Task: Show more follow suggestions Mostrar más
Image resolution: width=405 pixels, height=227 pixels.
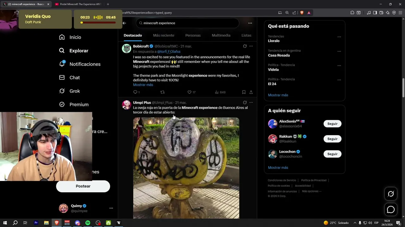Action: [x=278, y=167]
